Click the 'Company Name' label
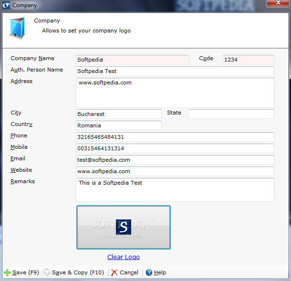 click(32, 58)
